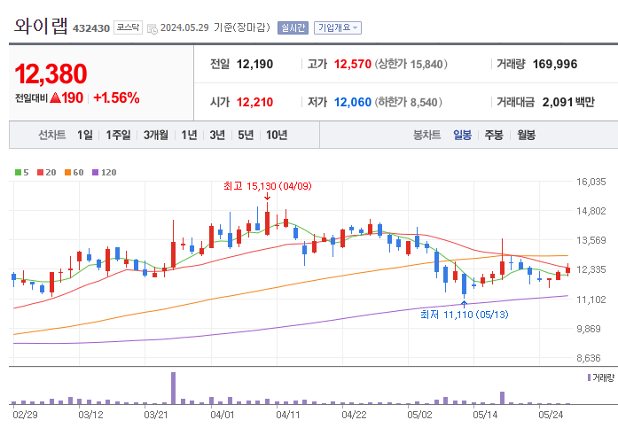Screen dimensions: 618x428
Task: Click the previous close value 12,190
Action: [254, 64]
